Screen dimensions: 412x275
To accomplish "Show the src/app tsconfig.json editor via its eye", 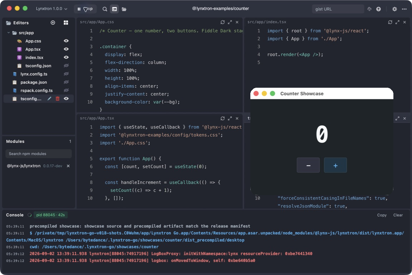I will click(x=66, y=66).
